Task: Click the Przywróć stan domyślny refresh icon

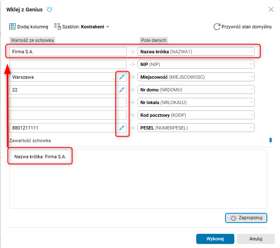Action: click(217, 26)
